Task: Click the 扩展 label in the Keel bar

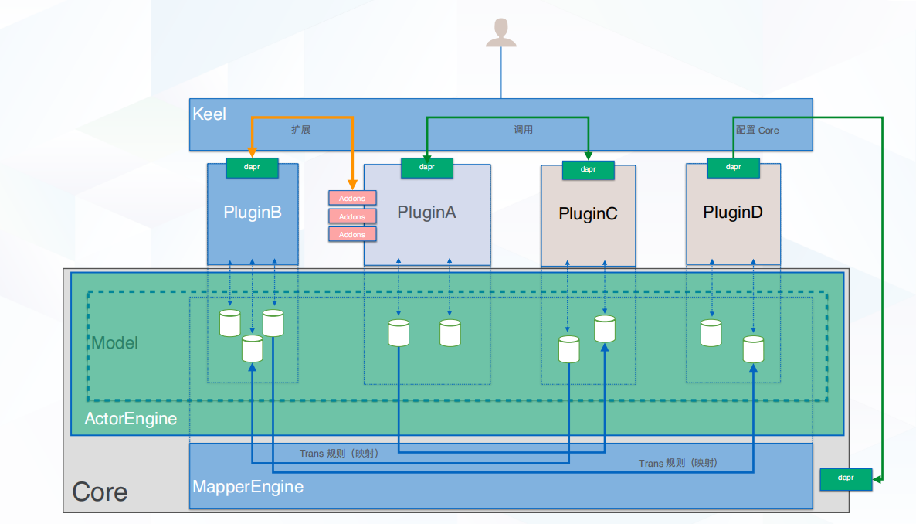Action: pos(300,130)
